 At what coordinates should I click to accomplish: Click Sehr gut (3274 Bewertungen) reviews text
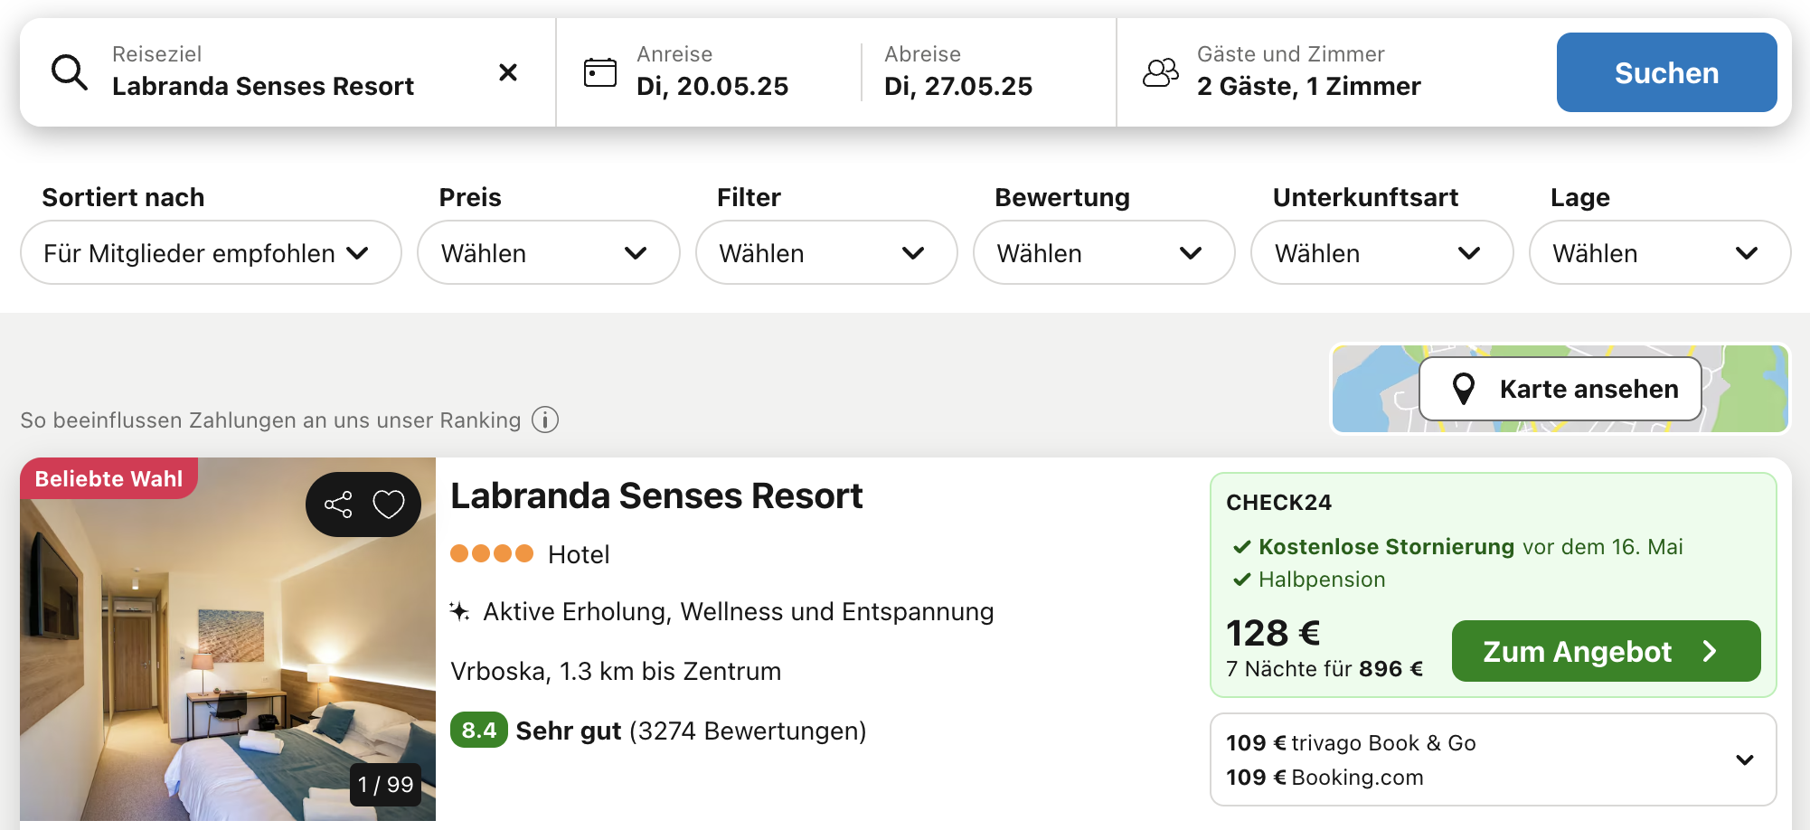point(691,731)
